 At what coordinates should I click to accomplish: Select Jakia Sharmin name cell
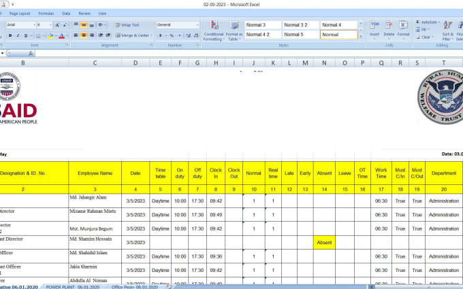point(95,270)
